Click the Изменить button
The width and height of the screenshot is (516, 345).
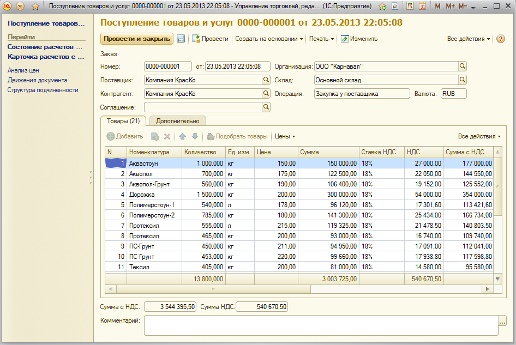[x=359, y=39]
